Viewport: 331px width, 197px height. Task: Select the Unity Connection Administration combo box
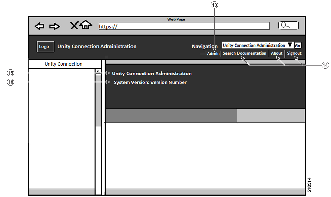257,45
